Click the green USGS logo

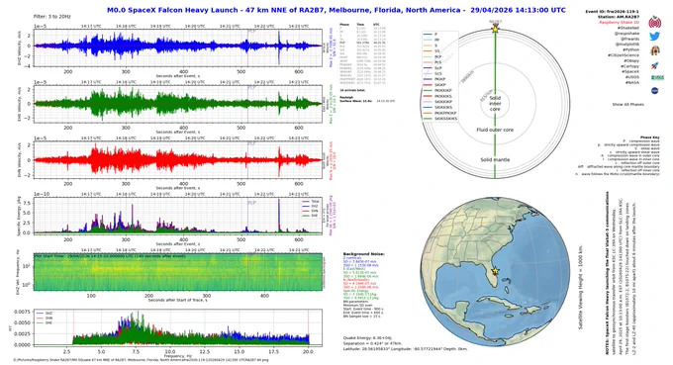point(657,77)
